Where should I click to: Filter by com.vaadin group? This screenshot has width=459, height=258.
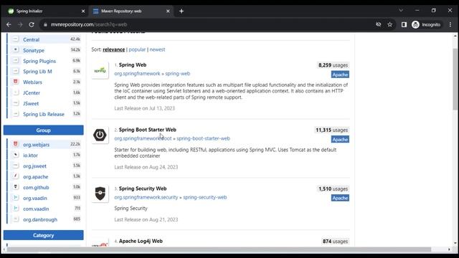pyautogui.click(x=36, y=209)
